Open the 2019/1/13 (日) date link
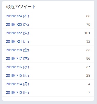This screenshot has width=97, height=104. tap(17, 92)
